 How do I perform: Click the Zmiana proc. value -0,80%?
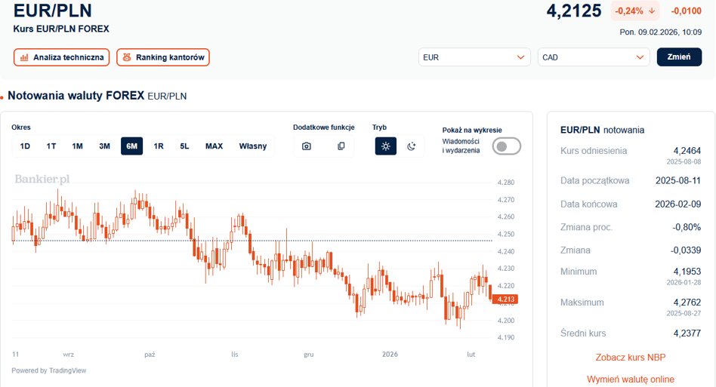pyautogui.click(x=687, y=227)
